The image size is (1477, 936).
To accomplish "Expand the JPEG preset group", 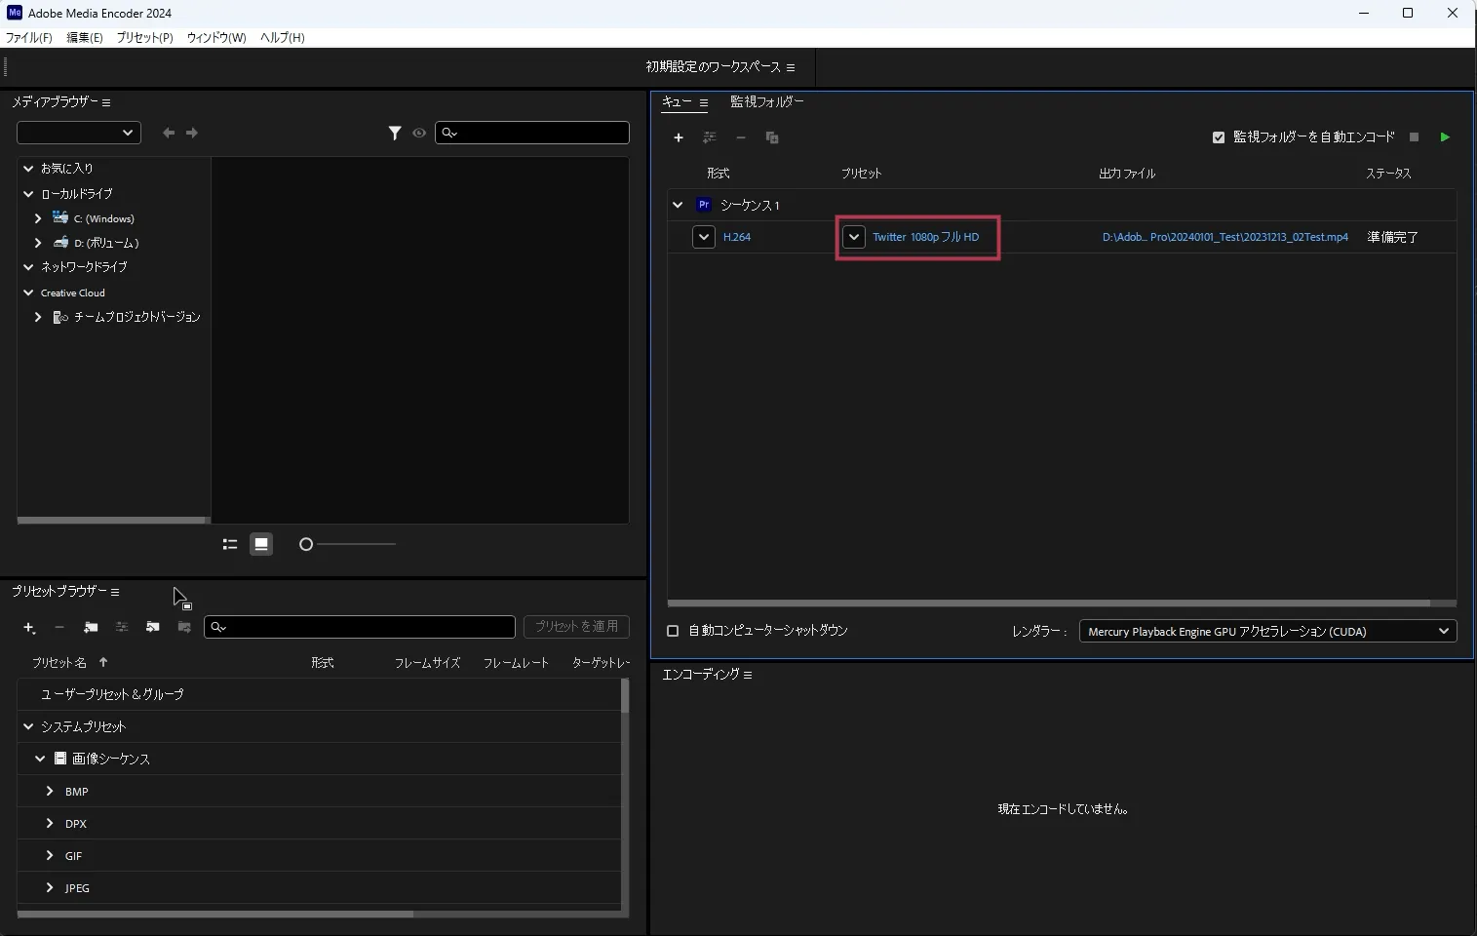I will pos(50,887).
